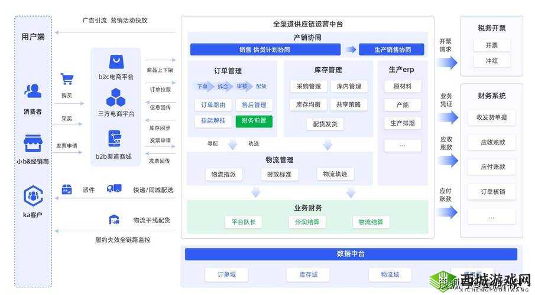
Task: Open the 应收账款 box in 财务系统
Action: [x=491, y=142]
